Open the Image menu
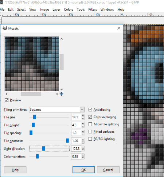Image resolution: width=164 pixels, height=177 pixels. [44, 10]
